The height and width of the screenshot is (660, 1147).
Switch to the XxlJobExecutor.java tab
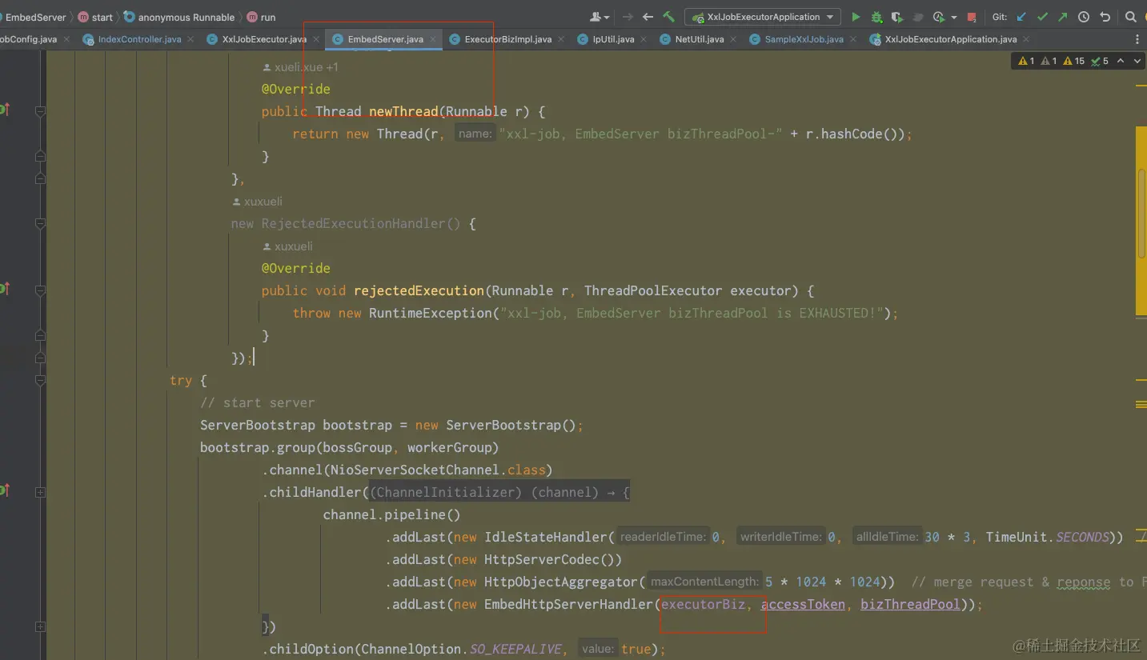click(264, 39)
